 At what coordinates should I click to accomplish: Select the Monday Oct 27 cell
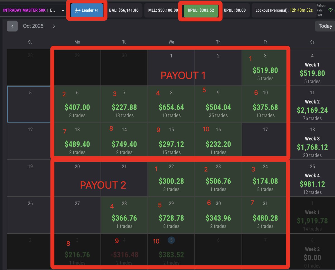(x=77, y=215)
